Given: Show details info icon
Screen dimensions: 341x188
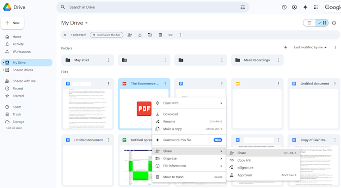Looking at the screenshot, I should [x=334, y=23].
